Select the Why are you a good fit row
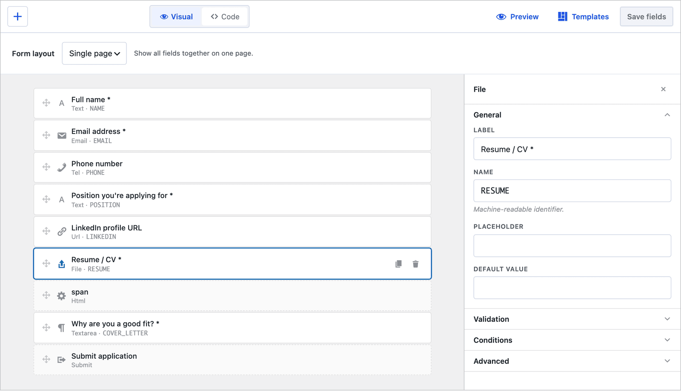This screenshot has width=681, height=391. tap(232, 328)
